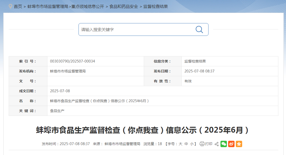Viewport: 286px width, 155px height.
Task: Open 蚌埠市市场监督管理局 breadcrumb link
Action: pyautogui.click(x=48, y=7)
